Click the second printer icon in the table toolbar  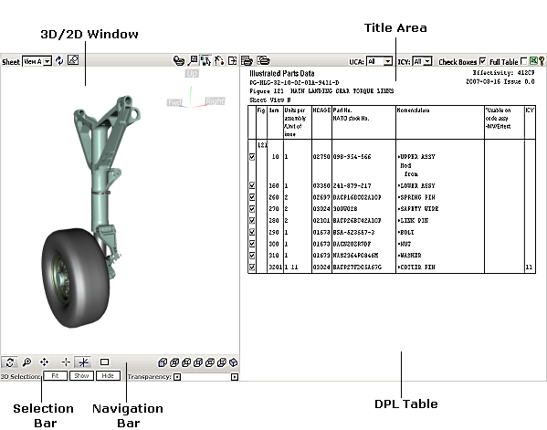264,60
